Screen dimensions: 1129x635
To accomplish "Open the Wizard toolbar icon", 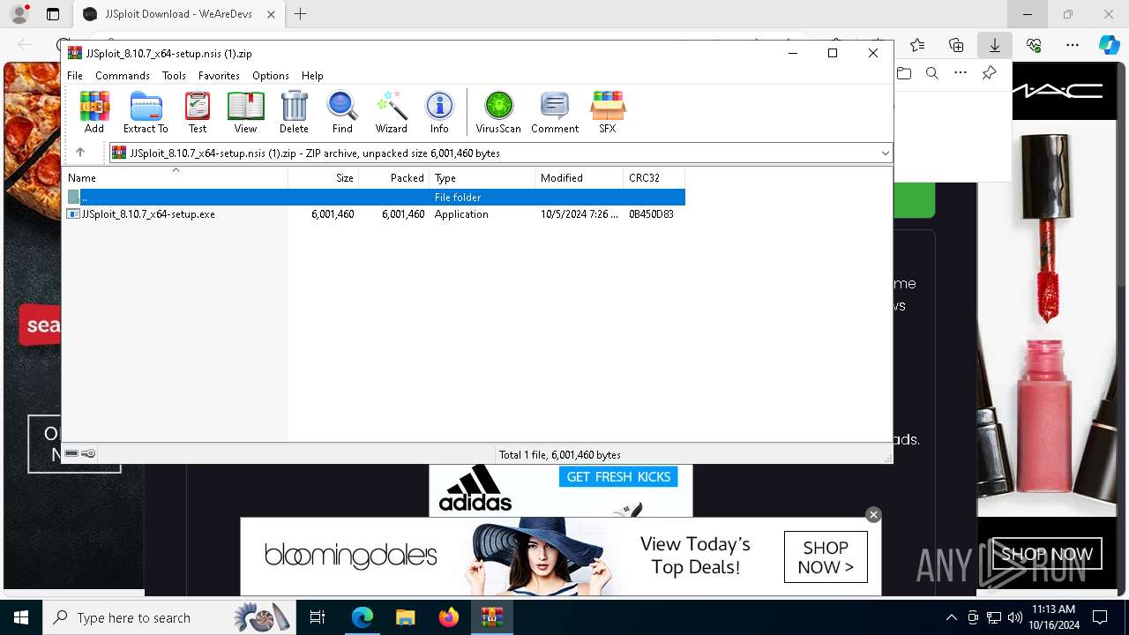I will tap(391, 112).
